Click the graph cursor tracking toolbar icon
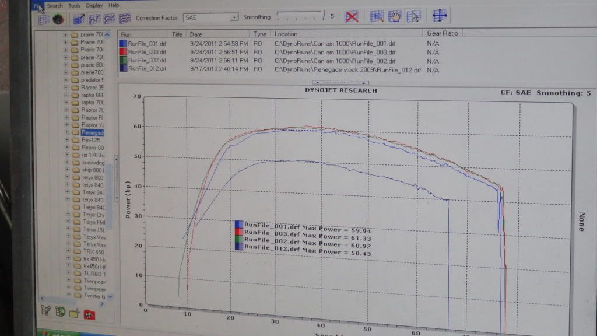This screenshot has width=597, height=336. [x=414, y=16]
